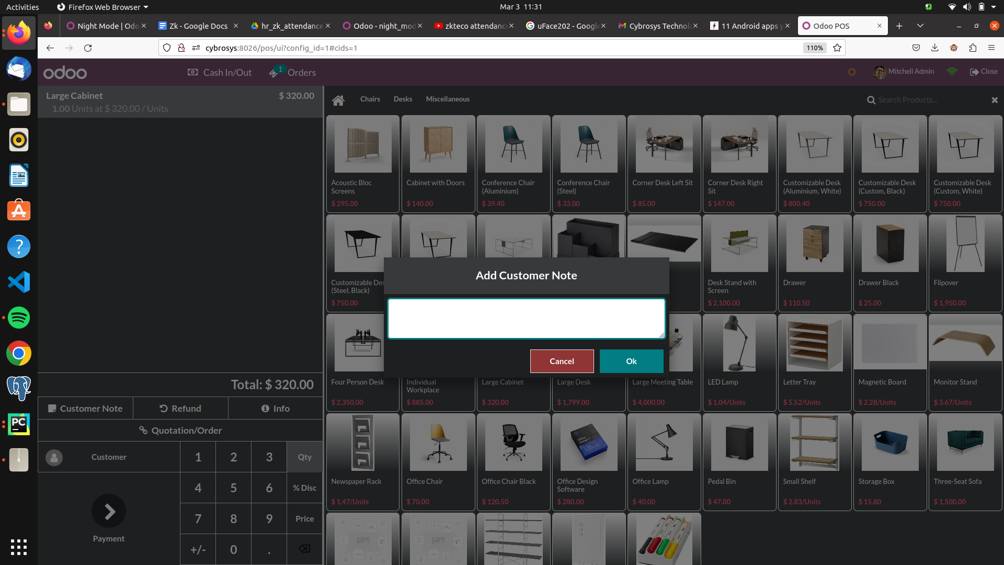Toggle % Disc mode on numpad

pos(304,488)
